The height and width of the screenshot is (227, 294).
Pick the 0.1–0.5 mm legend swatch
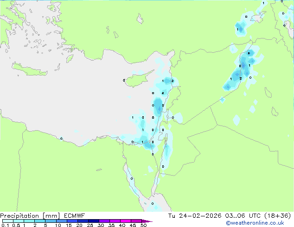8,221
